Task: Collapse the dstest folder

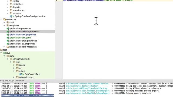Action: click(x=14, y=71)
